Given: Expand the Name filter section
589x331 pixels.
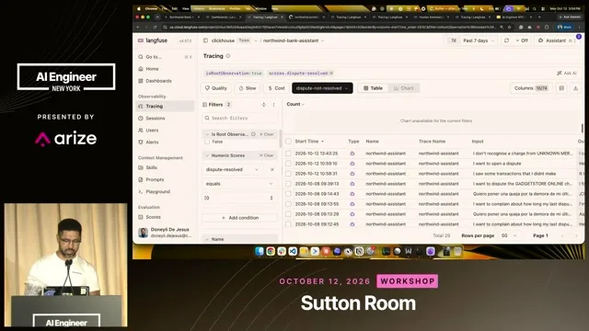Looking at the screenshot, I should pyautogui.click(x=240, y=239).
